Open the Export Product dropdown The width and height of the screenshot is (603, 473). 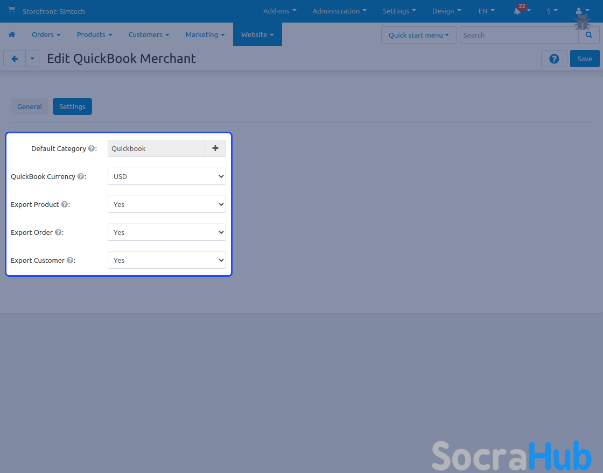click(x=167, y=204)
